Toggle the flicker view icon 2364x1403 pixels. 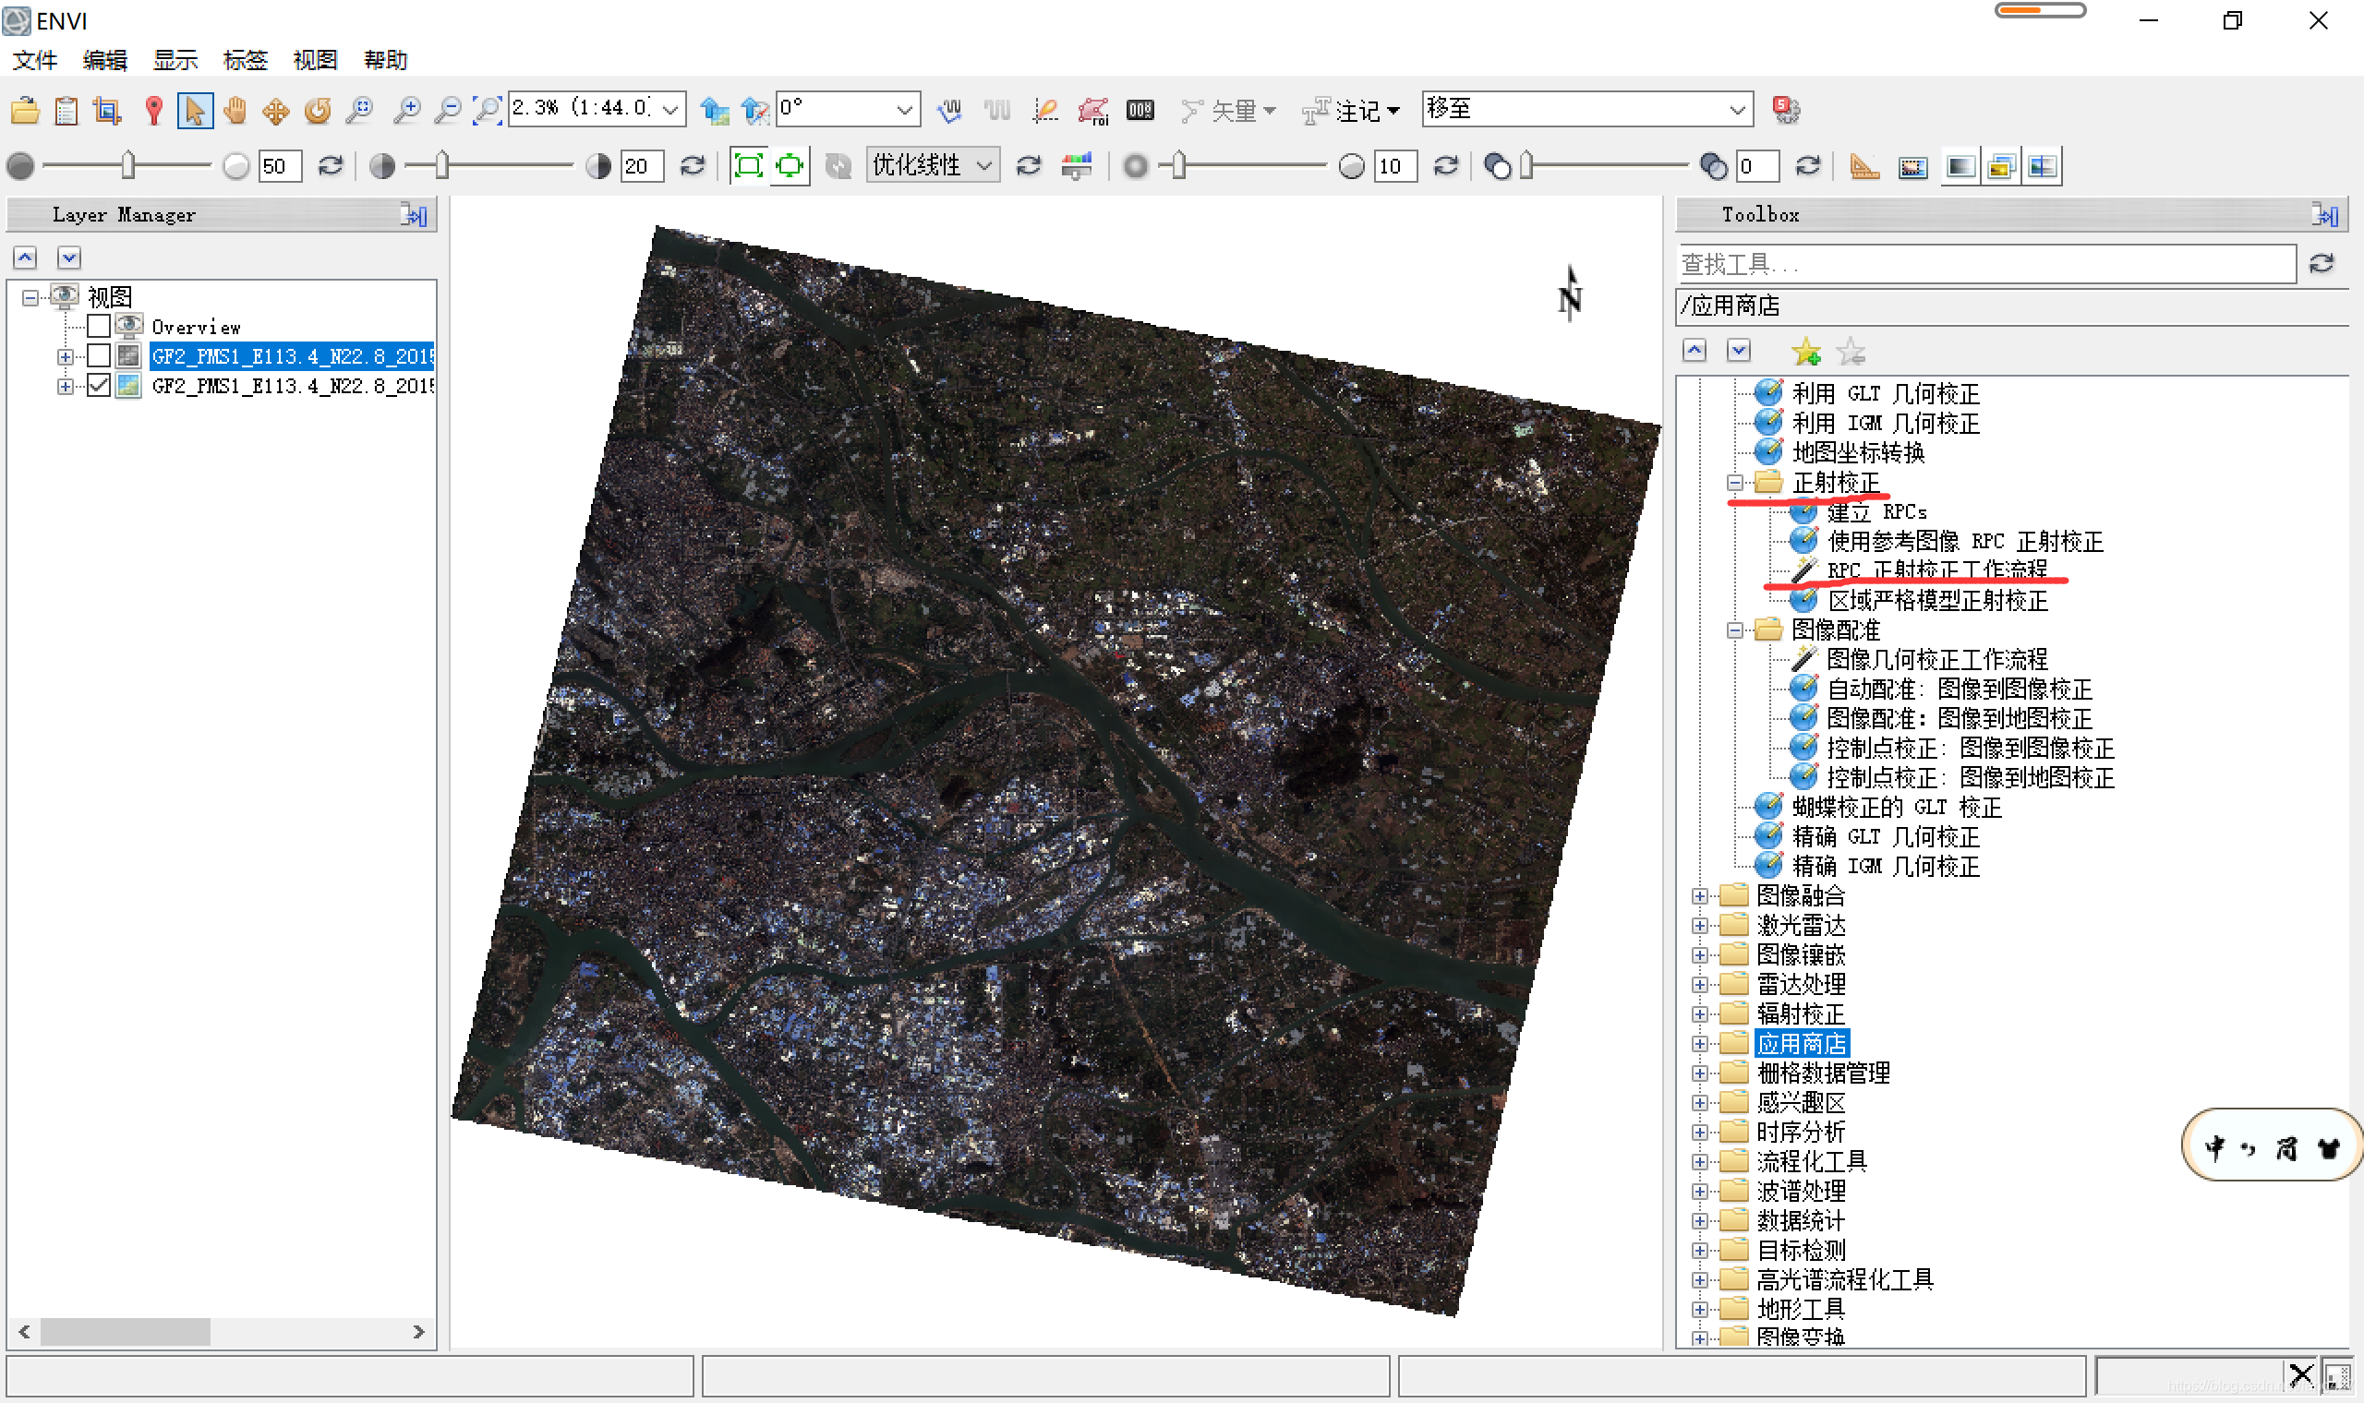2001,167
